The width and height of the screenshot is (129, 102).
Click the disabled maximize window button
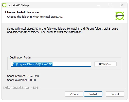[x=110, y=5]
